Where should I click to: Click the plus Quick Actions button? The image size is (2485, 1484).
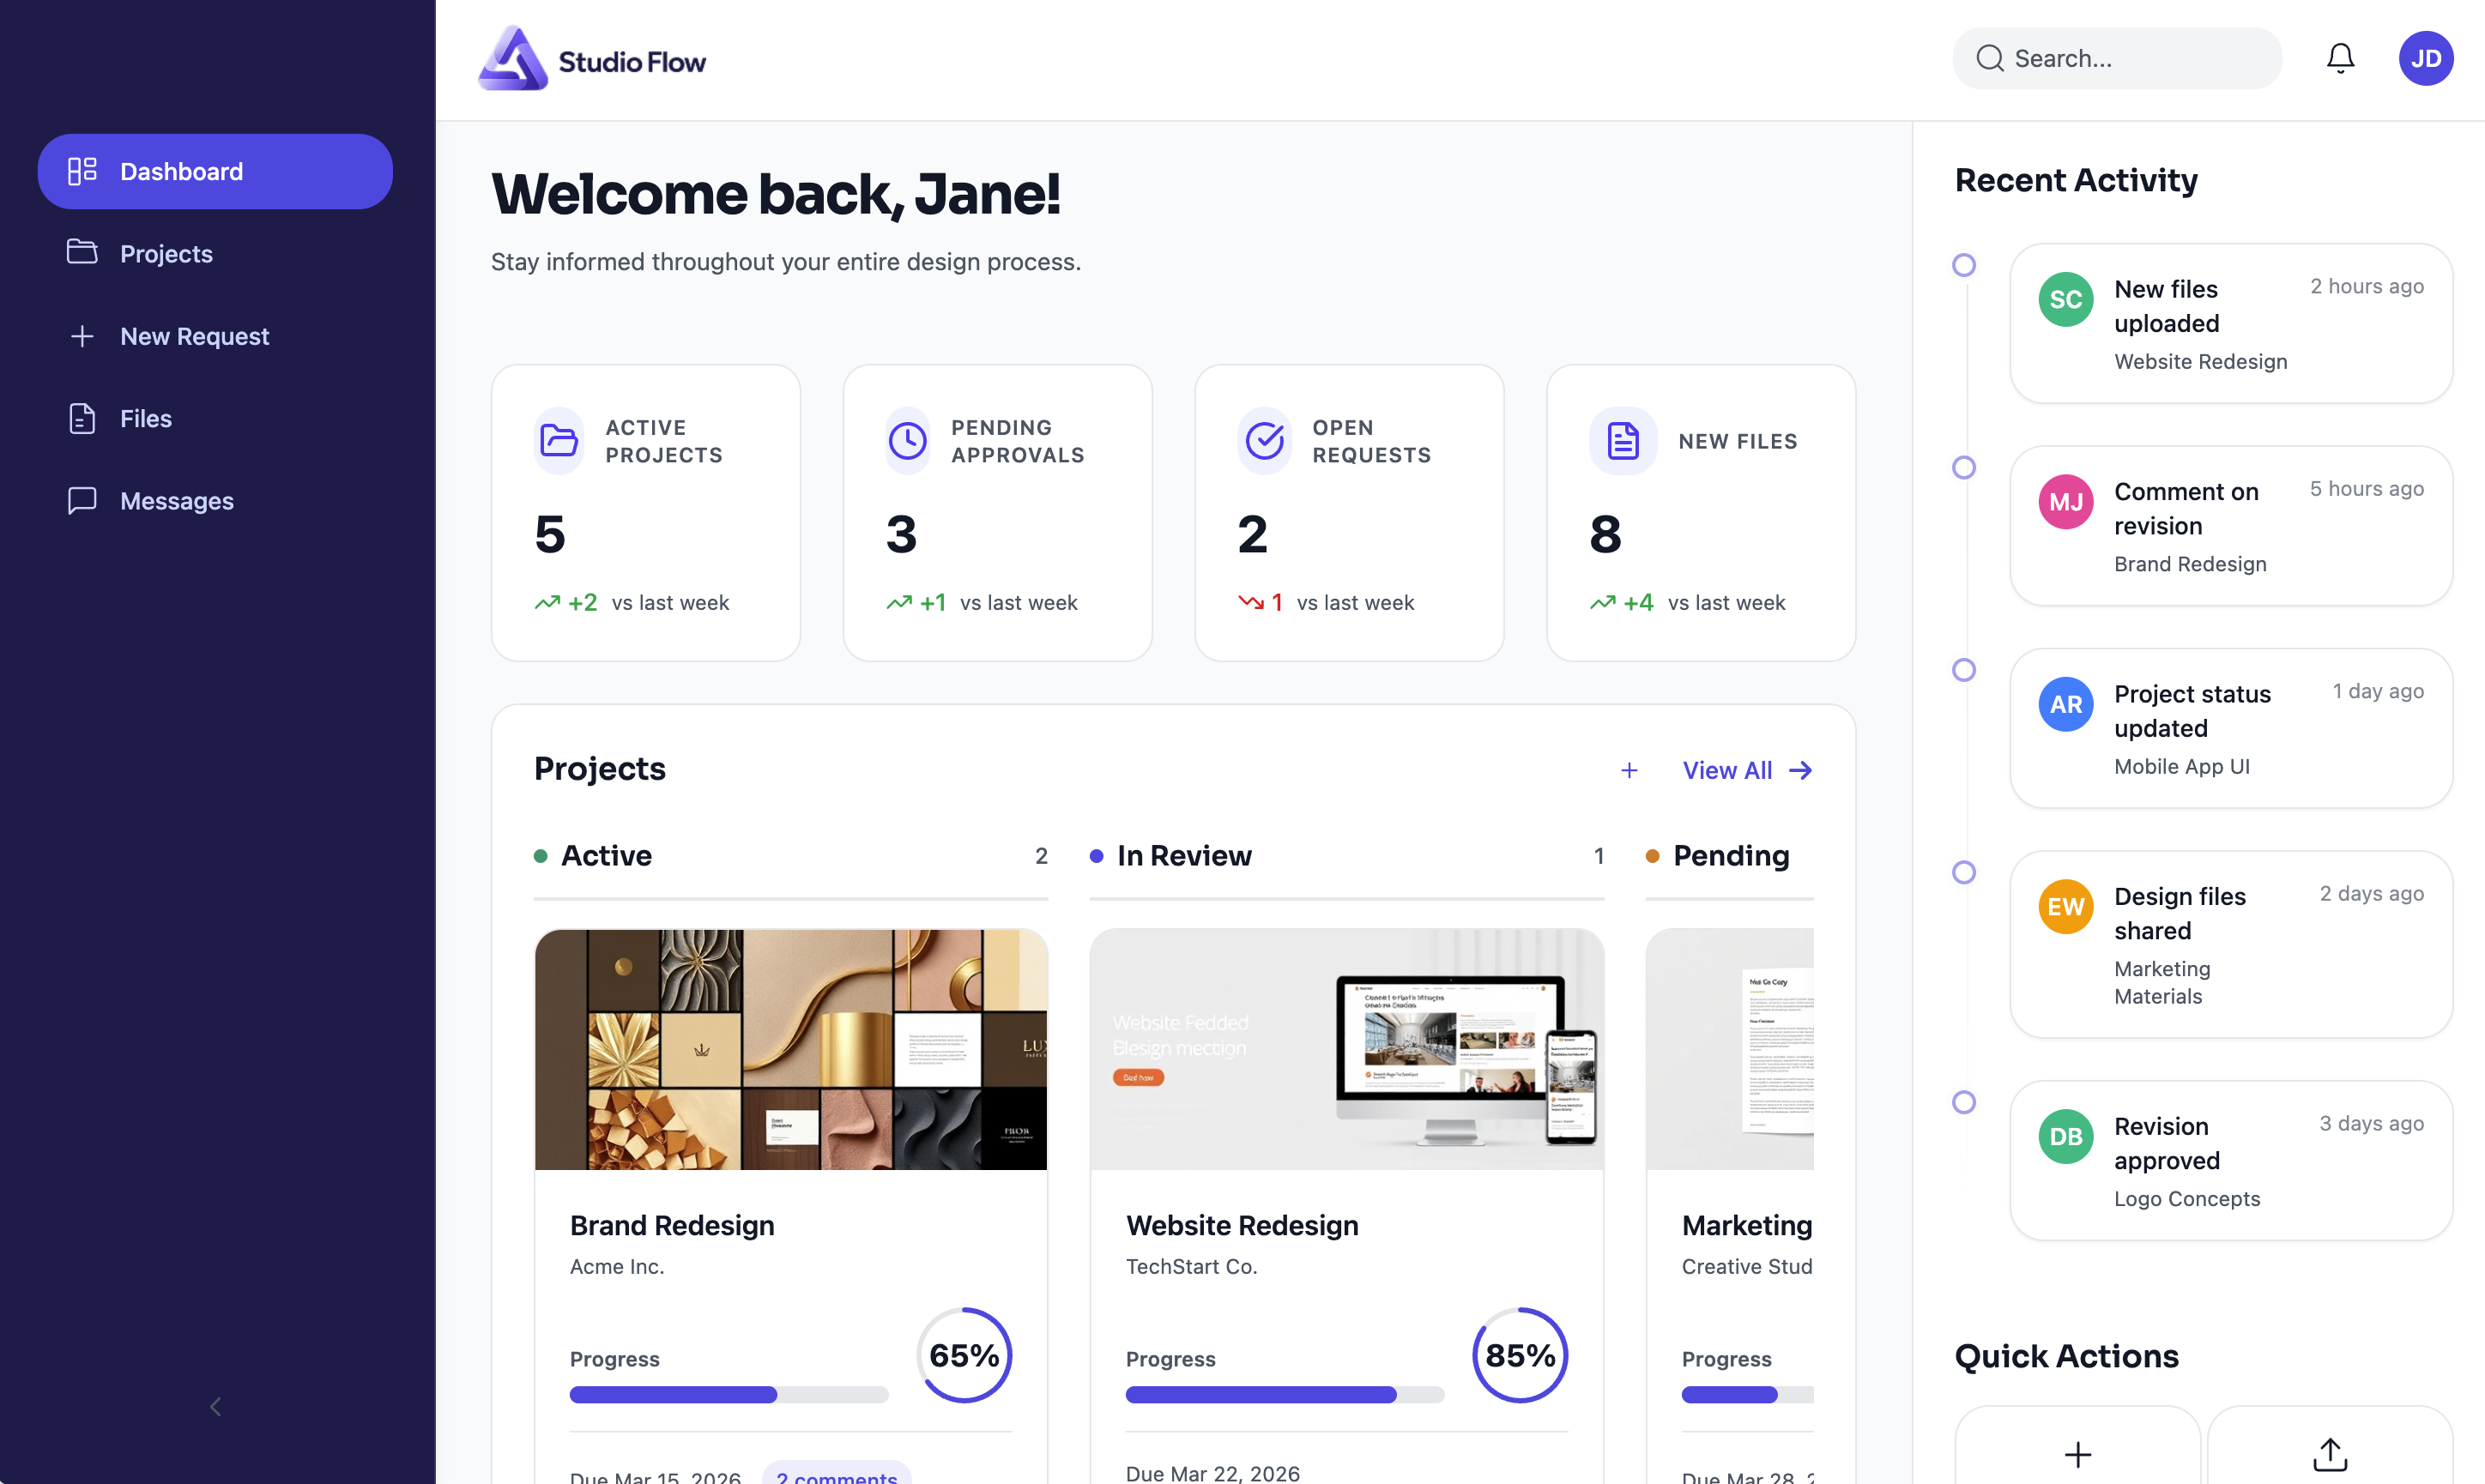(x=2078, y=1445)
